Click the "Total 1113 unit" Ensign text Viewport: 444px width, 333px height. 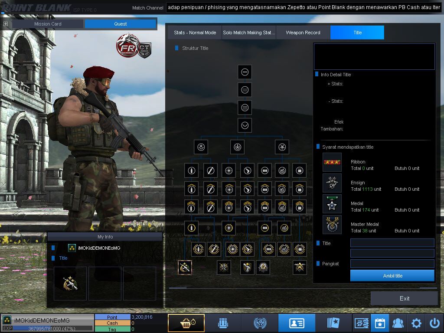(x=366, y=189)
